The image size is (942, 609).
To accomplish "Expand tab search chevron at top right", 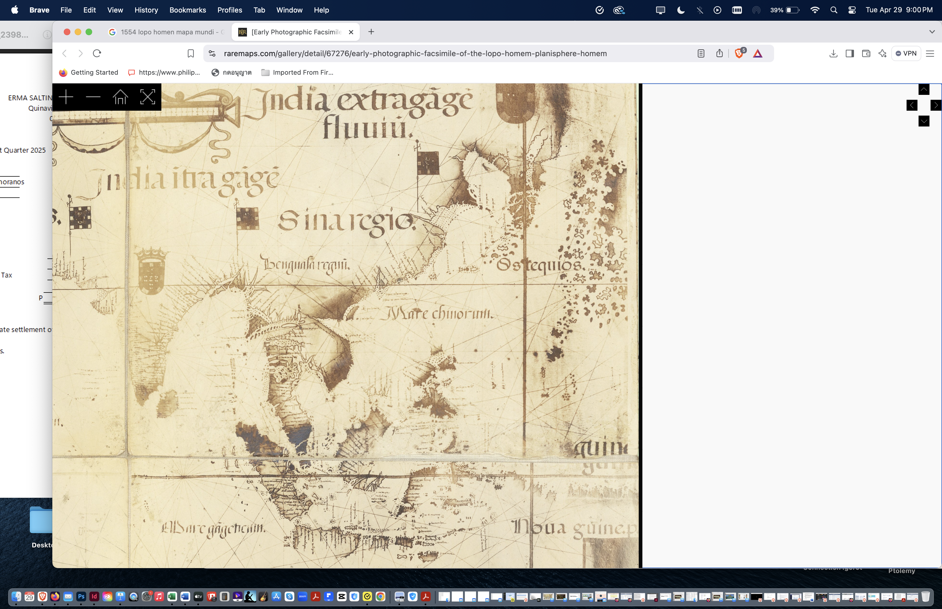I will click(x=932, y=32).
